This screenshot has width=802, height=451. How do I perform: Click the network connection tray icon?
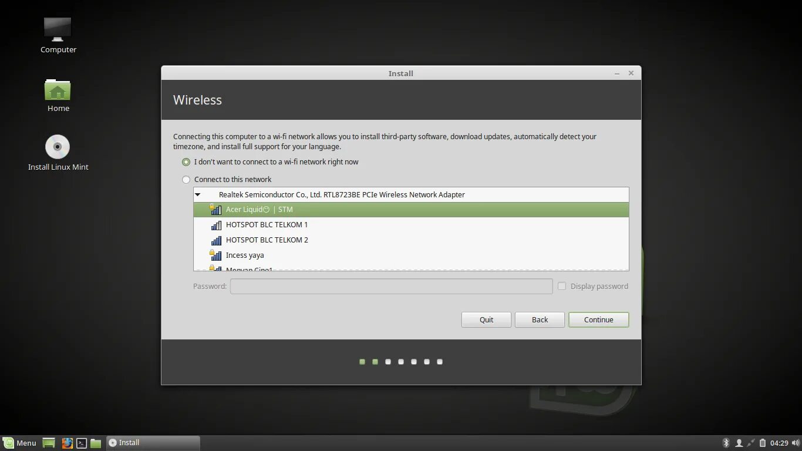click(751, 443)
